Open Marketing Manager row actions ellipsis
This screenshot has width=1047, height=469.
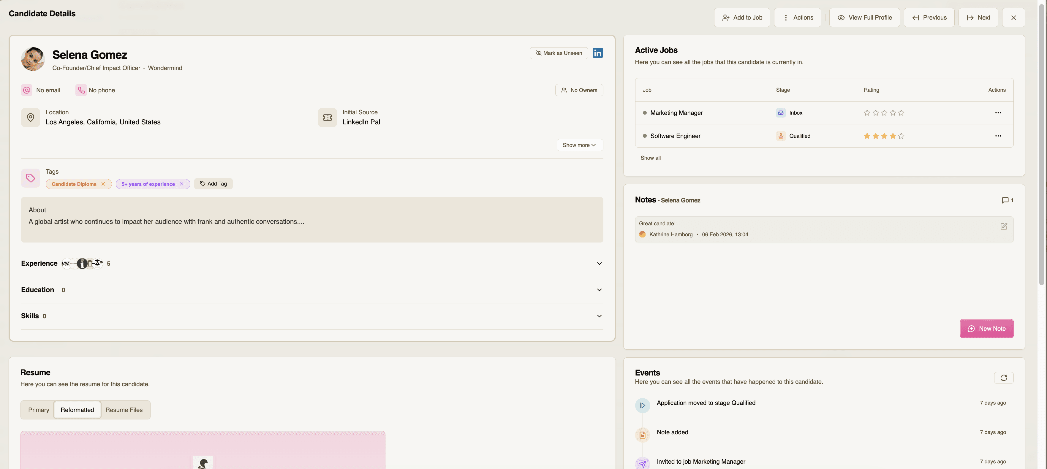coord(998,113)
